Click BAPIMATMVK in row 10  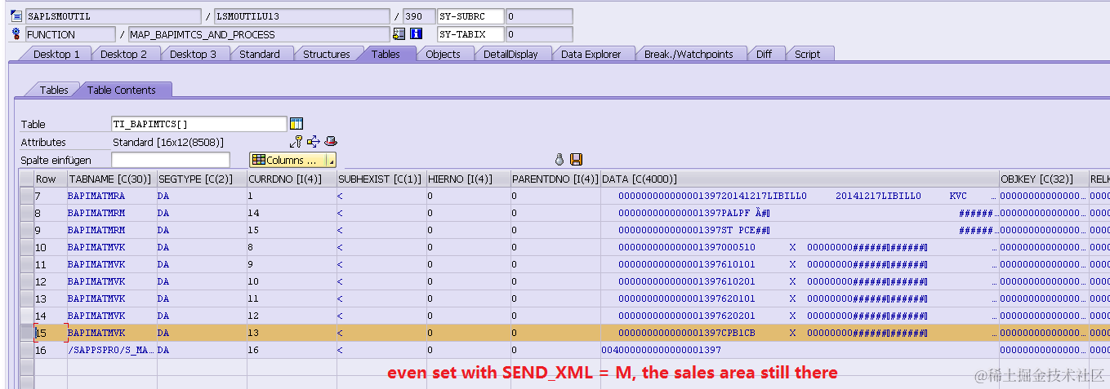pos(112,247)
